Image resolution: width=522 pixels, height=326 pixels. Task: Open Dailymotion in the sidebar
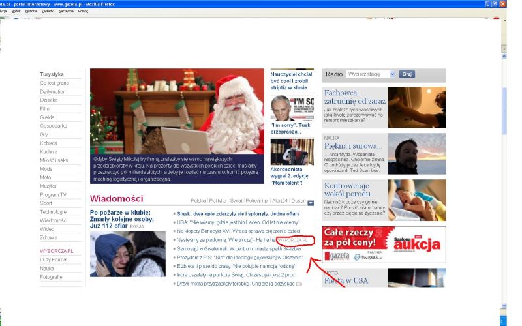click(x=53, y=91)
